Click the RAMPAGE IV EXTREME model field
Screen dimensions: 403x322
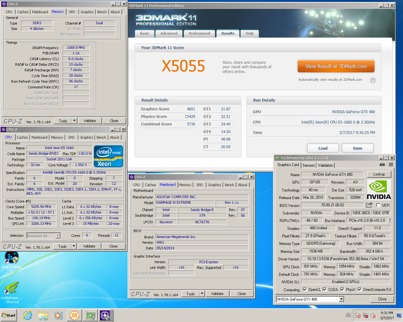click(x=185, y=203)
